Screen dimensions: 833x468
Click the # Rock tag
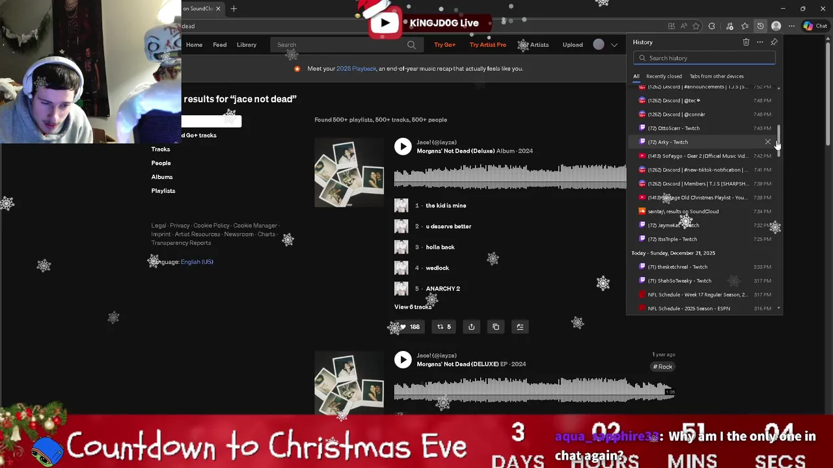(663, 367)
